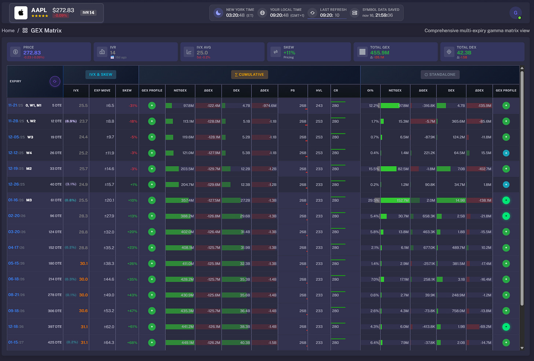Open standalone GEX profile for 02-20 expiry

[506, 216]
